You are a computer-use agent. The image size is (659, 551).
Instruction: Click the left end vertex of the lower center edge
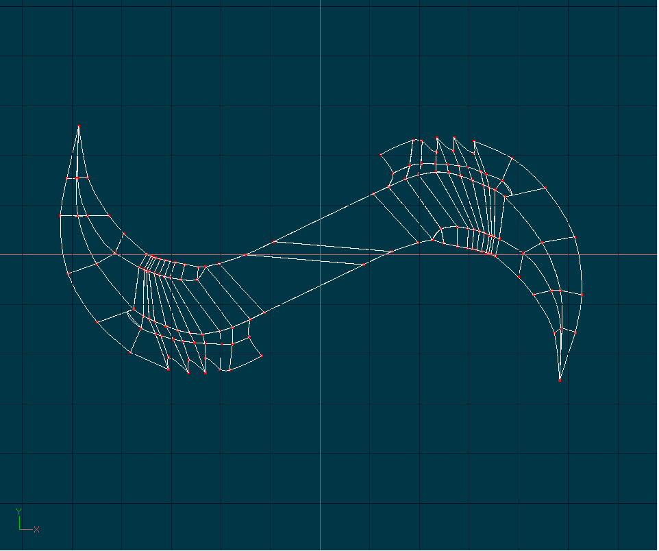245,254
